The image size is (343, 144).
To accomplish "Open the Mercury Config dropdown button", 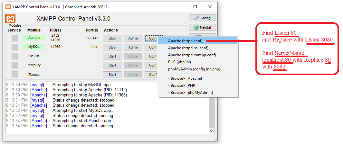I will point(151,65).
